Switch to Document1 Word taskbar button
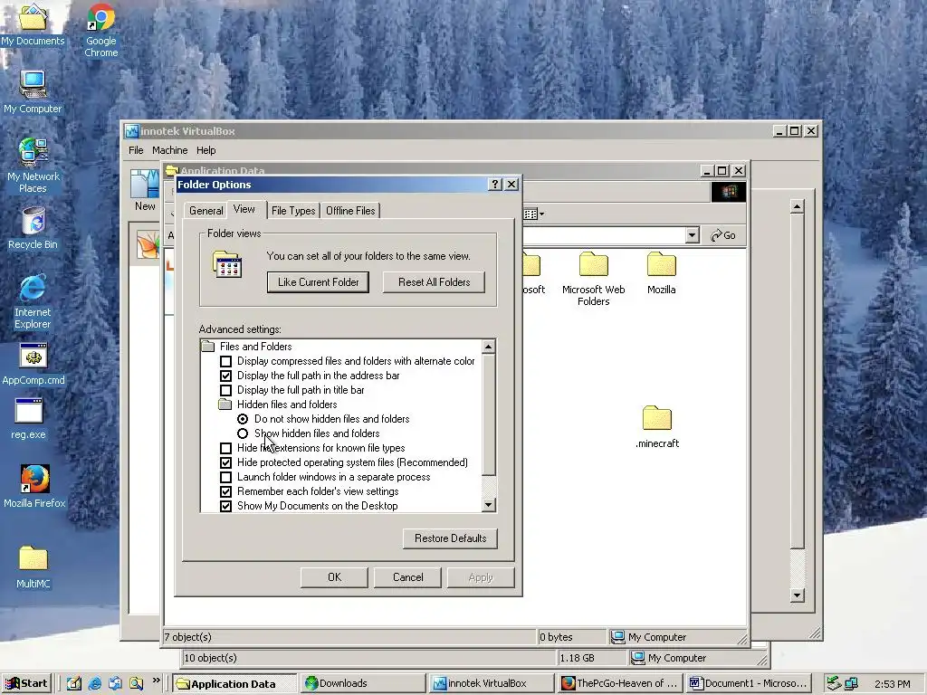 click(748, 683)
